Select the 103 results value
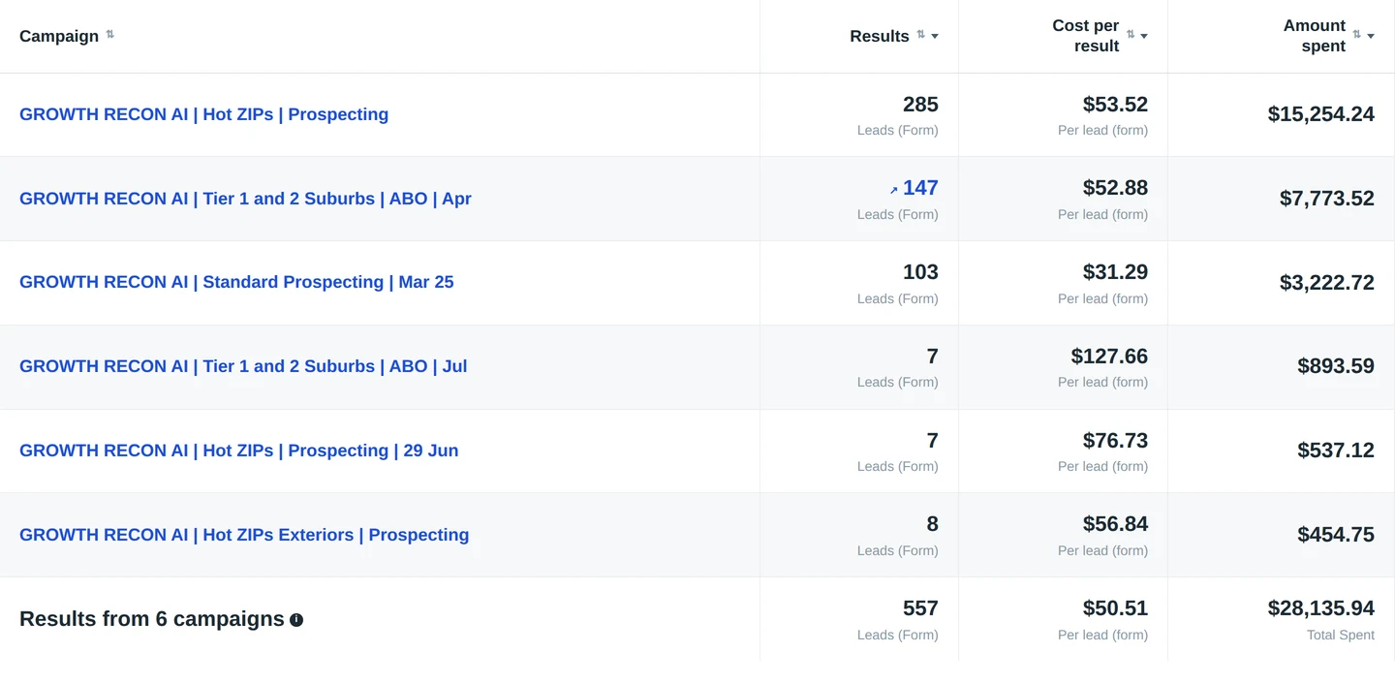 pyautogui.click(x=920, y=272)
